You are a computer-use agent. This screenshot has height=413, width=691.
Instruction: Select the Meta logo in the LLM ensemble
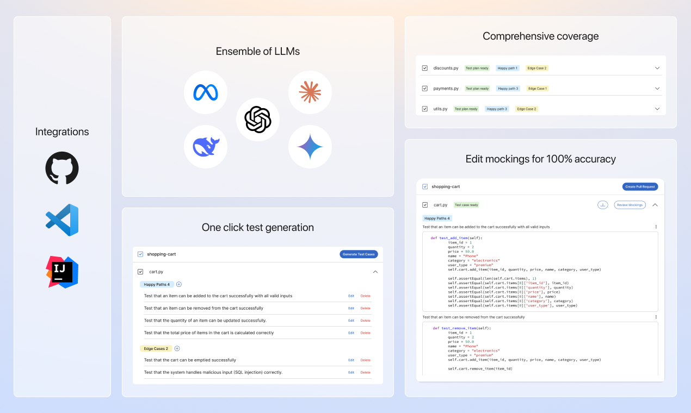click(206, 92)
